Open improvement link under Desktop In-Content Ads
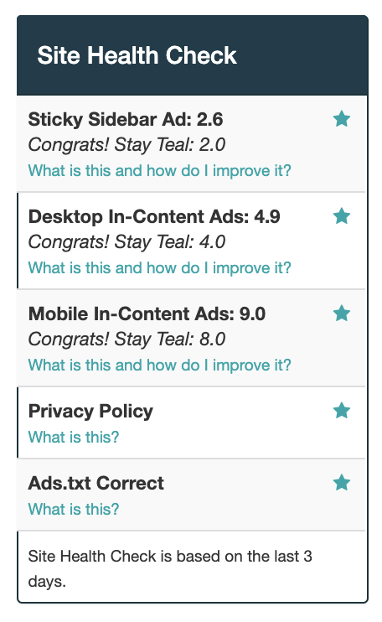The image size is (382, 622). [x=159, y=268]
